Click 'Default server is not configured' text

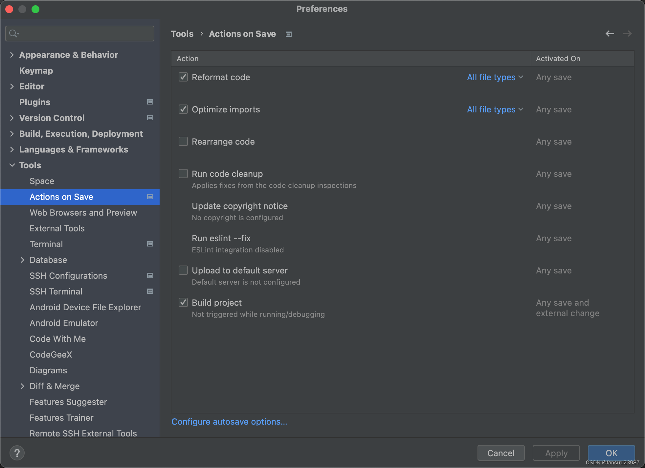[246, 282]
